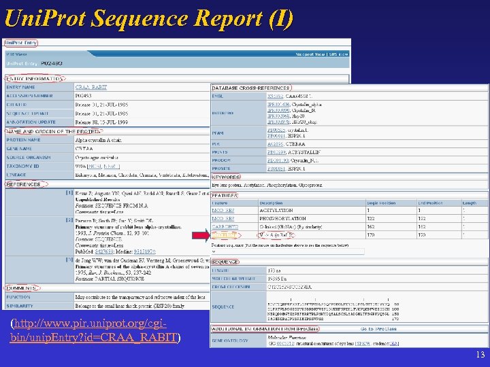
Task: Open the IEA evidence link
Action: (393, 344)
